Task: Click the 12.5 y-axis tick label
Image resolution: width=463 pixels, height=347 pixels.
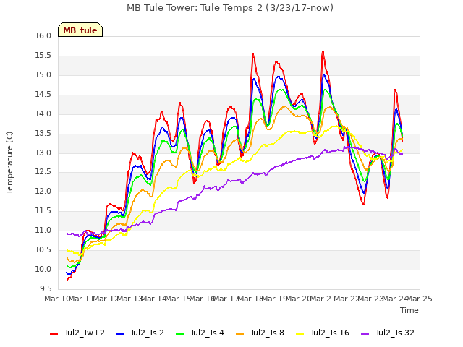Action: [43, 172]
